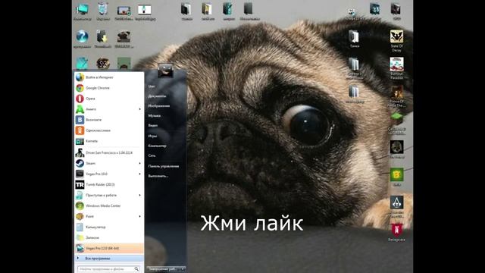Open the red shield desktop shortcut
485x273 pixels.
click(396, 232)
